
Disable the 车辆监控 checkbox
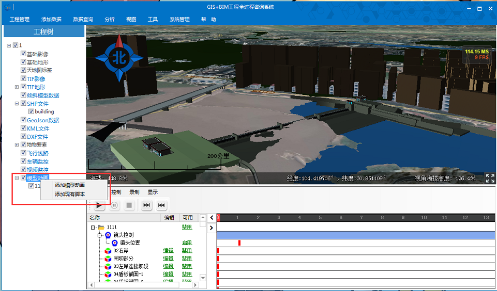pos(23,161)
